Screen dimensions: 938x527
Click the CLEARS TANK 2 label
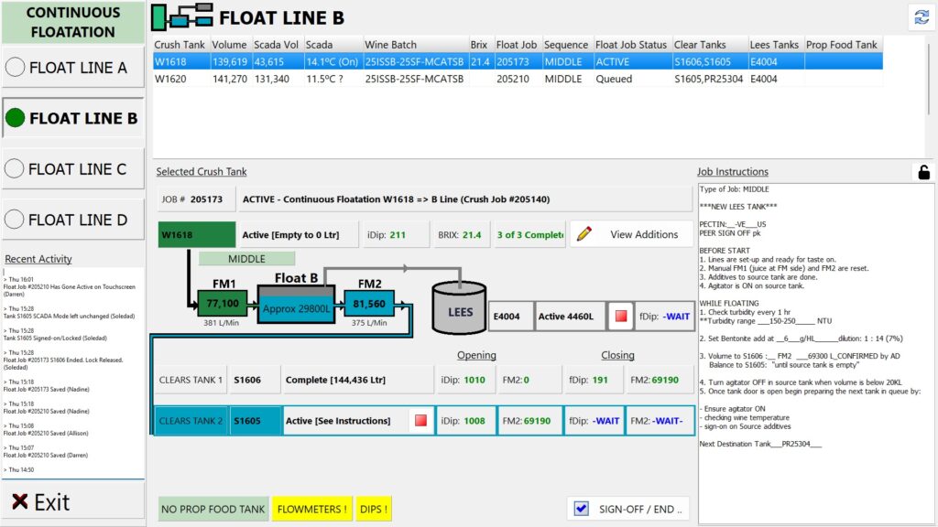(x=191, y=421)
